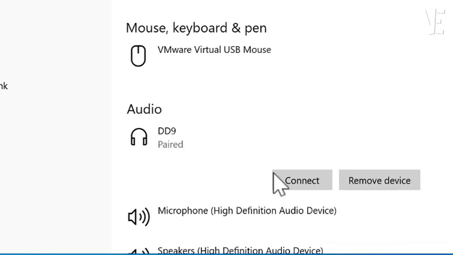Click the Audio section heading
The height and width of the screenshot is (255, 453).
coord(144,109)
